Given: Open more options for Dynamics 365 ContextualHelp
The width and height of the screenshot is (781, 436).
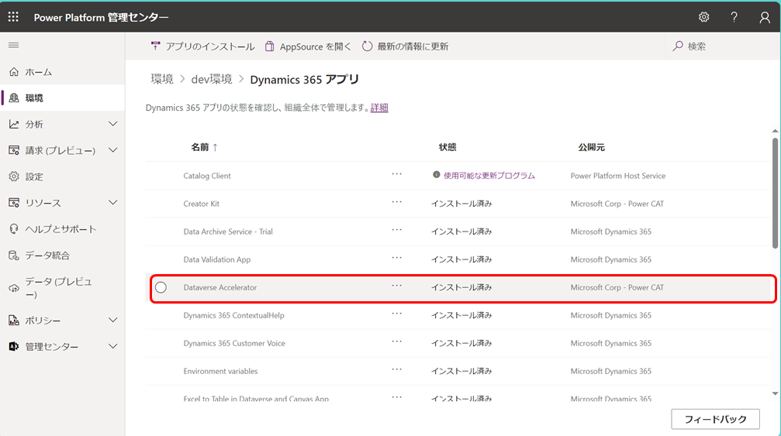Looking at the screenshot, I should (x=396, y=314).
